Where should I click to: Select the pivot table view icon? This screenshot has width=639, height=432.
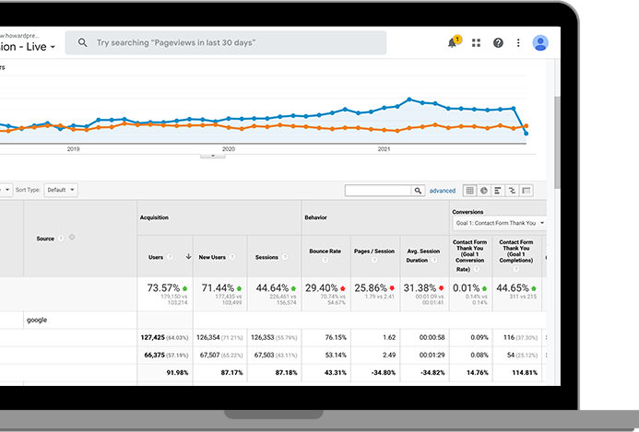click(527, 191)
